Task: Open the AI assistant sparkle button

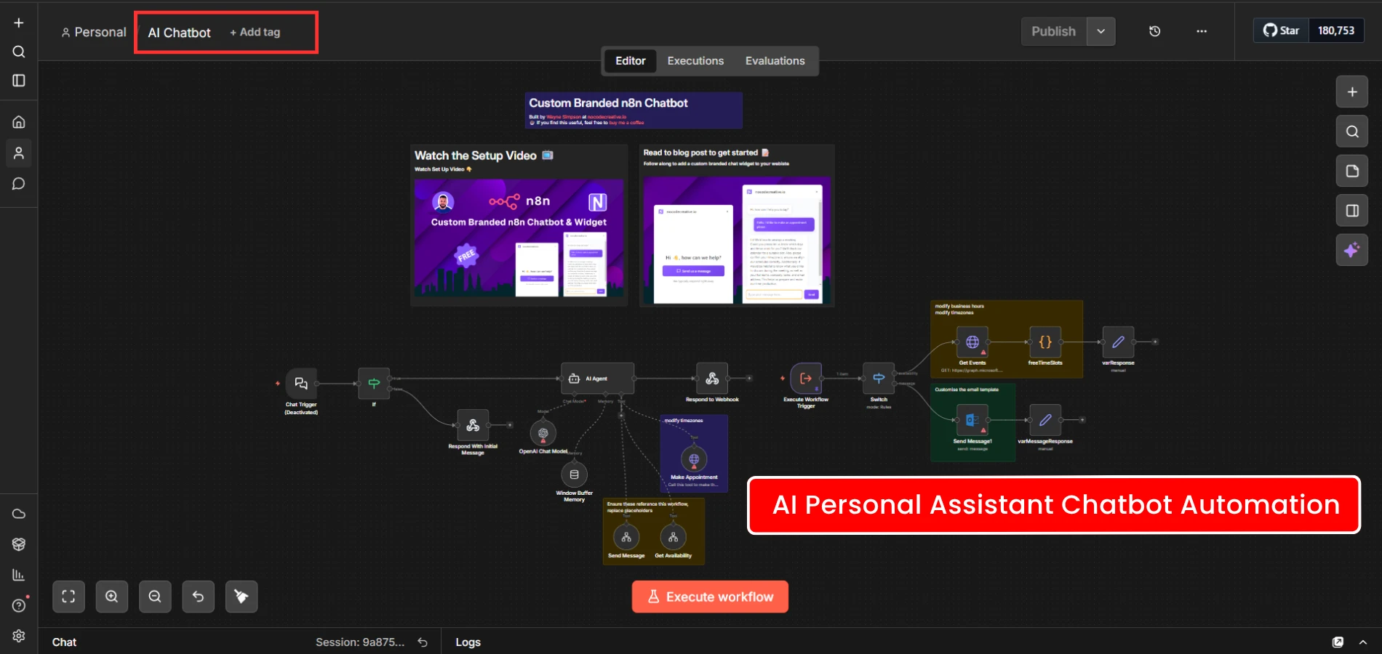Action: click(x=1351, y=250)
